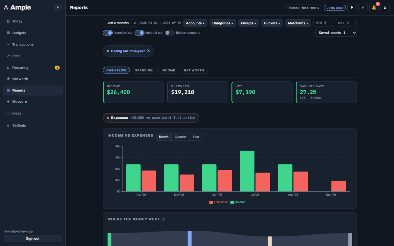Click the Plan arrow icon
The width and height of the screenshot is (394, 246).
pyautogui.click(x=8, y=56)
